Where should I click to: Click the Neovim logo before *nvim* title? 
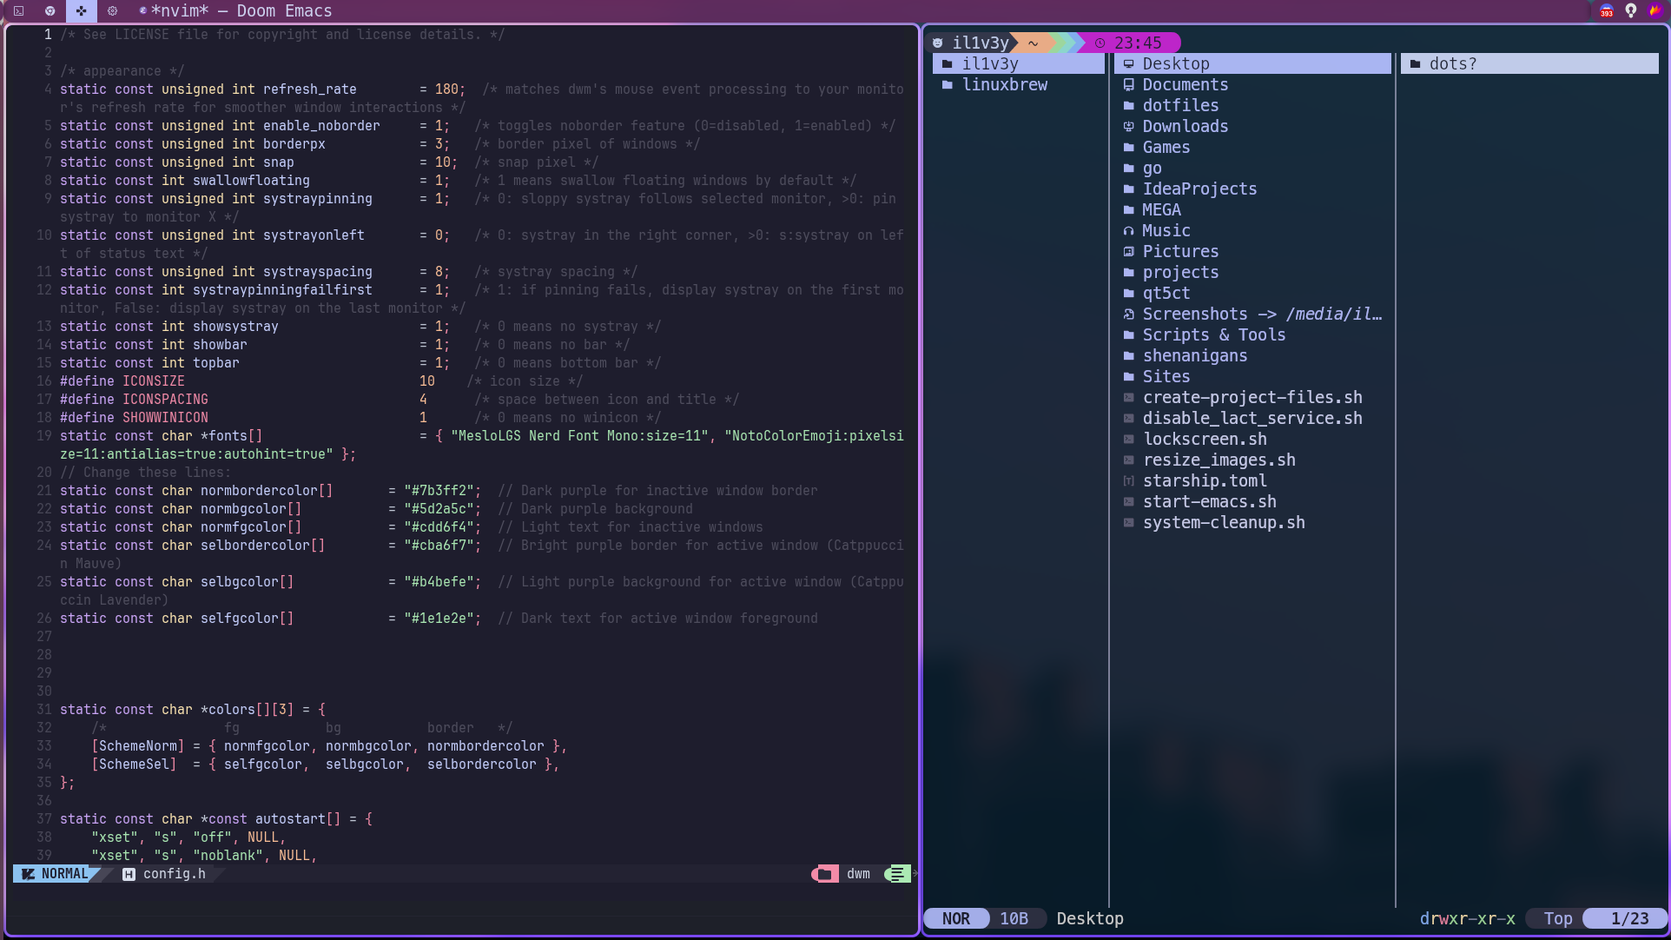[143, 11]
